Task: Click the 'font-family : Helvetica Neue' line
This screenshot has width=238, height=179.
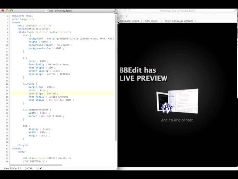Action: [x=49, y=65]
